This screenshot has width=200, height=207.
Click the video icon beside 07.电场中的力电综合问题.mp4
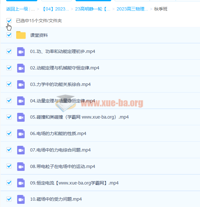click(21, 150)
